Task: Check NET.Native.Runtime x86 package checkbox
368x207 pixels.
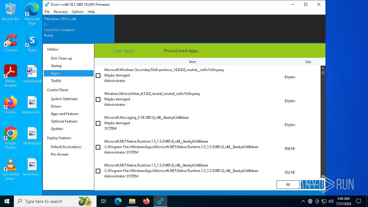Action: click(x=98, y=171)
